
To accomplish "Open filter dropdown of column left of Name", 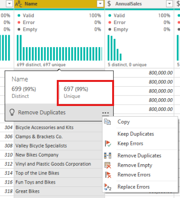I will [9, 4].
